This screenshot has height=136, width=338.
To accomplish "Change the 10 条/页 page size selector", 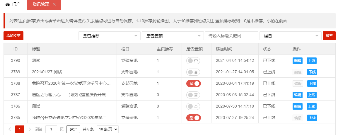I will click(107, 129).
